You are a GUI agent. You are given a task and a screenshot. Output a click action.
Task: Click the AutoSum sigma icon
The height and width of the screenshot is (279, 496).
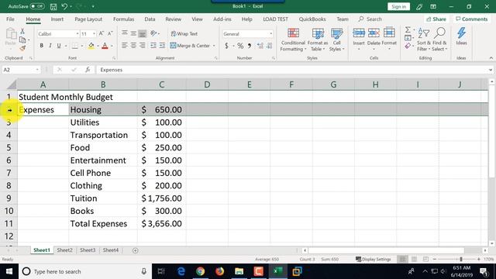[x=408, y=29]
